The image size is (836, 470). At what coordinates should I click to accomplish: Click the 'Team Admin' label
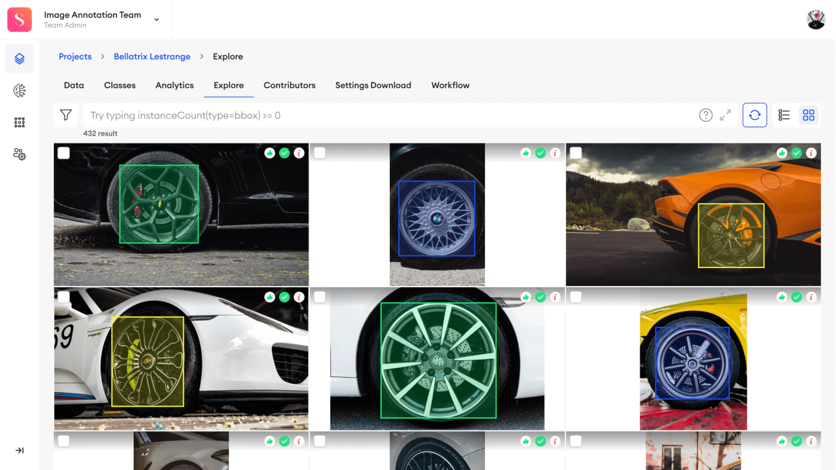(x=66, y=25)
